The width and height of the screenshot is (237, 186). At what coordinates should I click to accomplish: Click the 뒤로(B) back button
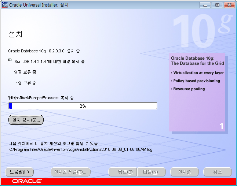(123, 172)
